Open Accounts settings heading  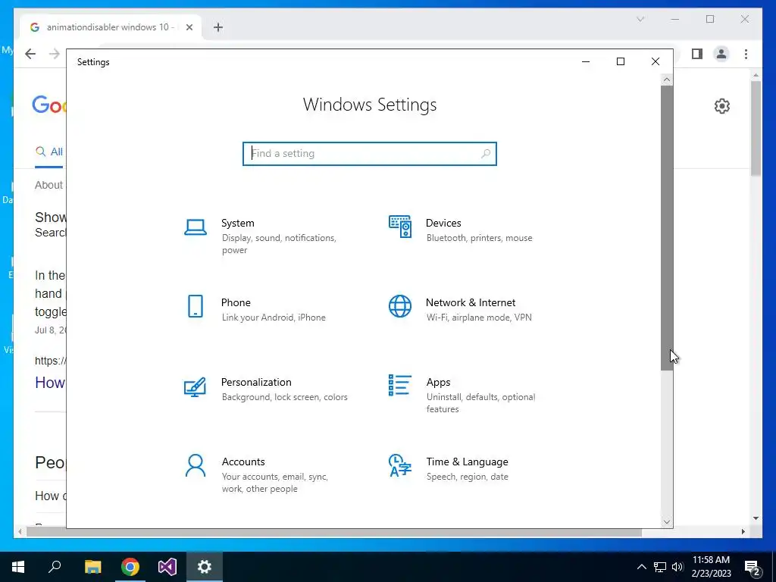point(243,462)
